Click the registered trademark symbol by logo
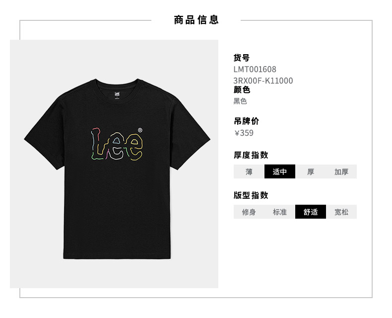 (140, 130)
